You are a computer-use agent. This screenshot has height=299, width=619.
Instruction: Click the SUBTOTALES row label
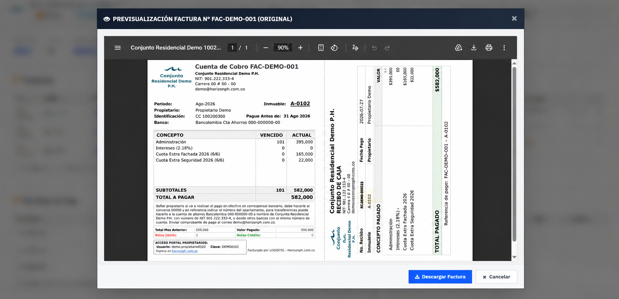171,190
